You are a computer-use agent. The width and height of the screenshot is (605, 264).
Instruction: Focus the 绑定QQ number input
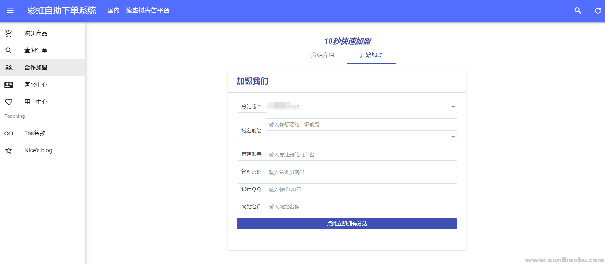(x=361, y=189)
